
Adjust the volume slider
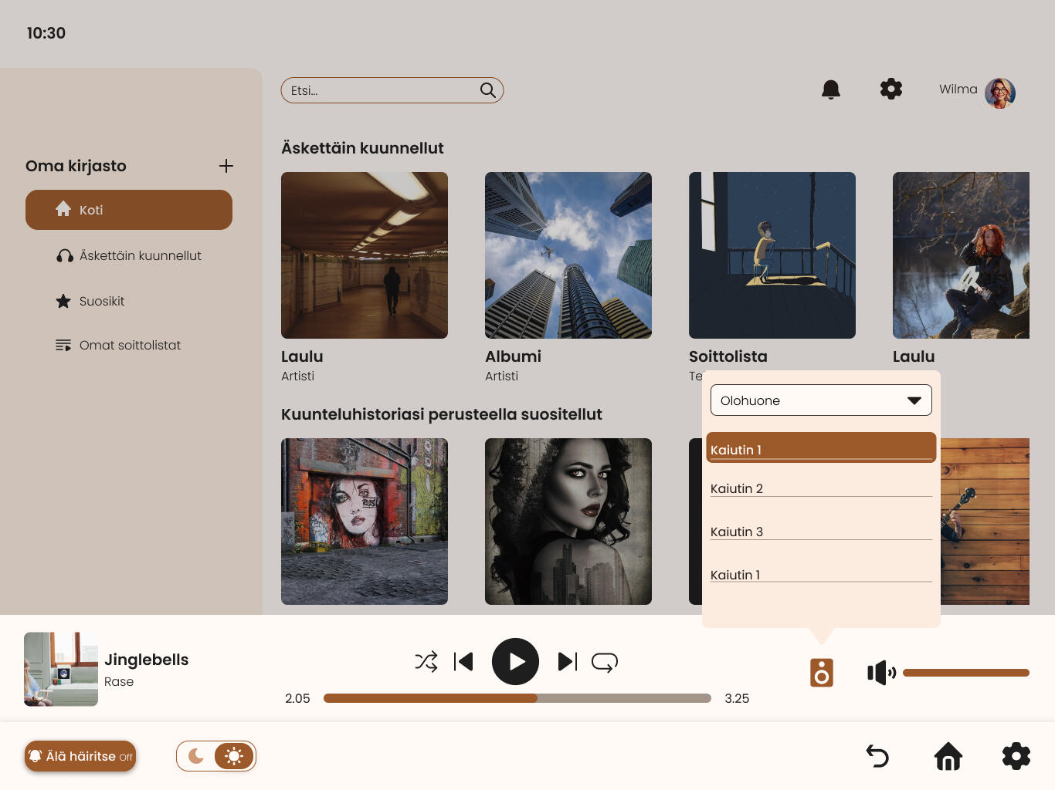coord(966,673)
